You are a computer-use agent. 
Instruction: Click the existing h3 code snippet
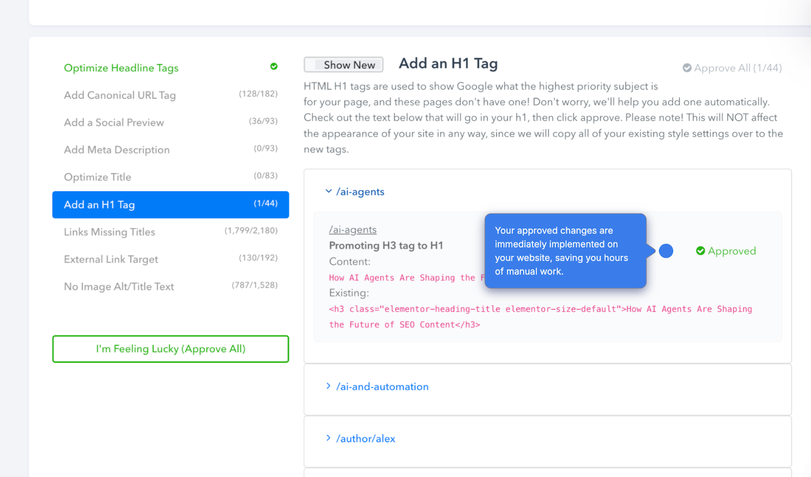(540, 317)
